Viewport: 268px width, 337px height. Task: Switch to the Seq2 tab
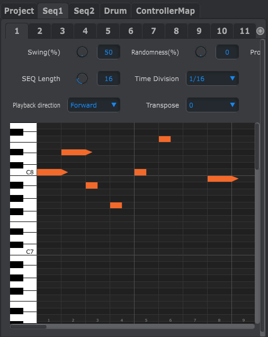click(84, 11)
